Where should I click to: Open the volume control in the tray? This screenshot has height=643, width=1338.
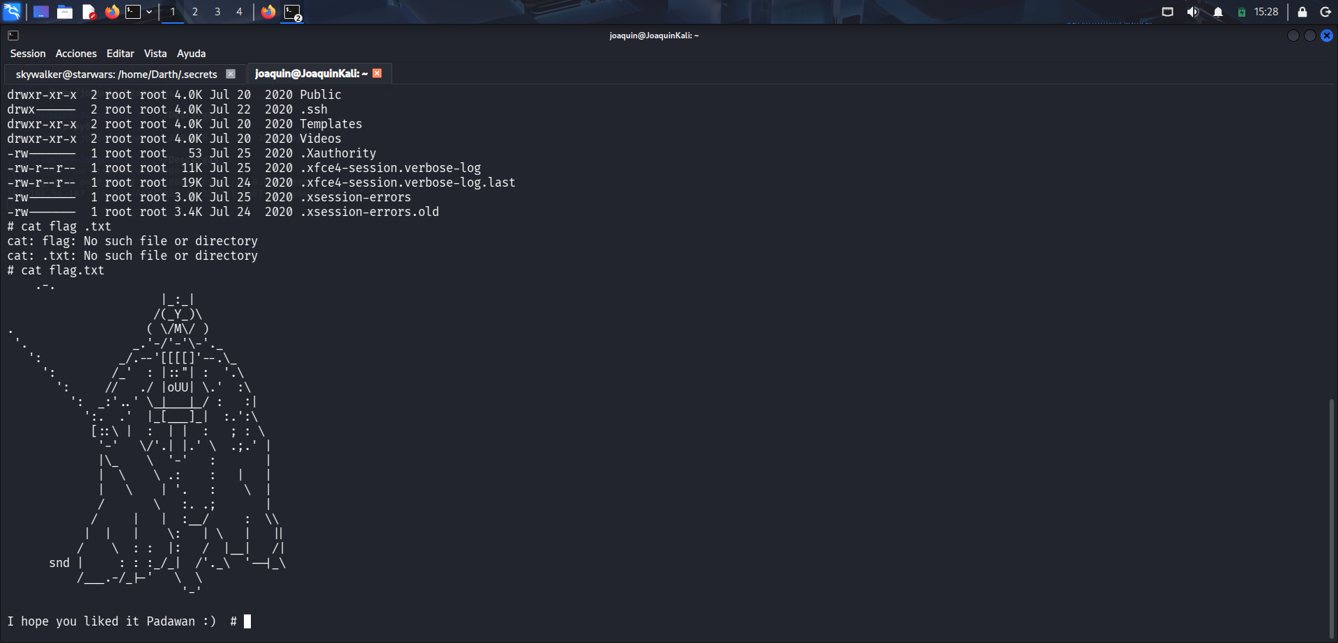click(x=1192, y=12)
